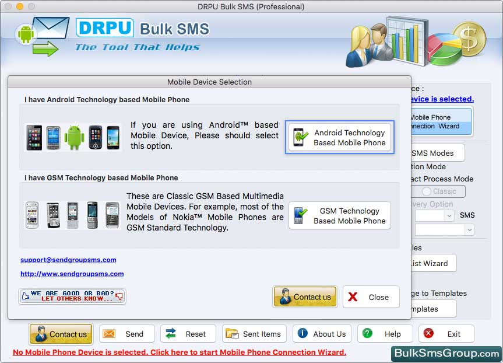Click the arrows icon on Reset

tap(171, 333)
